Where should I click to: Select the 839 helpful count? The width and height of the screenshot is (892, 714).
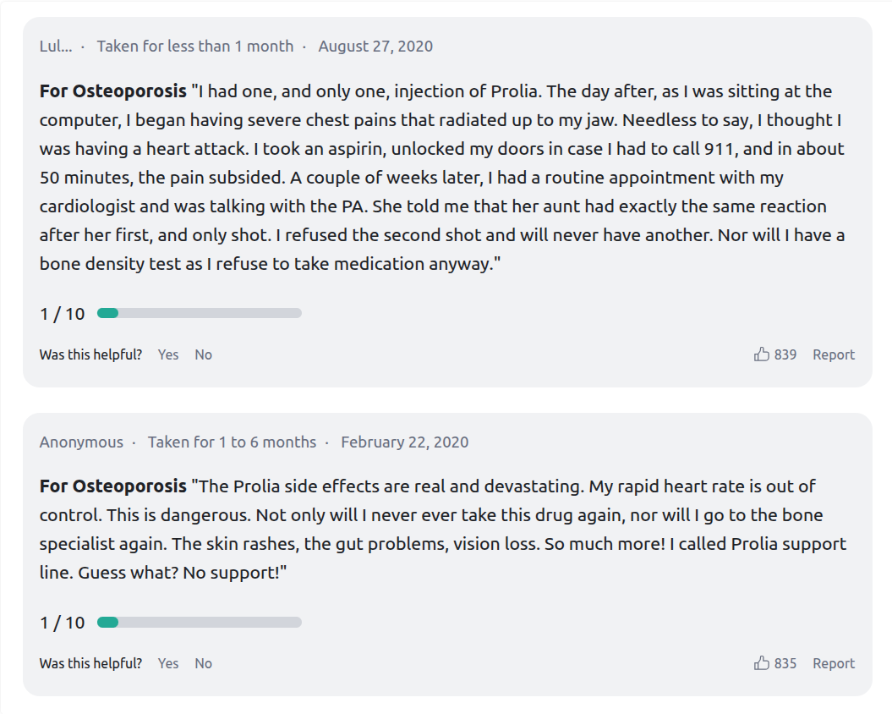point(785,354)
